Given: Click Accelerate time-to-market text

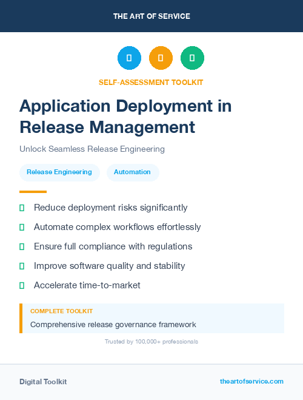Looking at the screenshot, I should [x=87, y=285].
